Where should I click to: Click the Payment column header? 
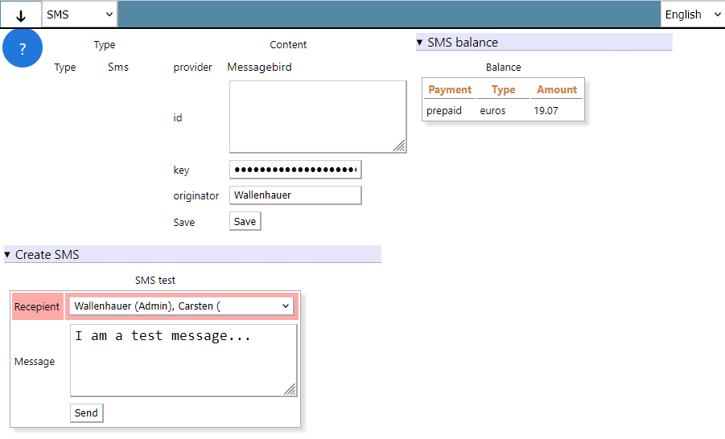tap(450, 89)
